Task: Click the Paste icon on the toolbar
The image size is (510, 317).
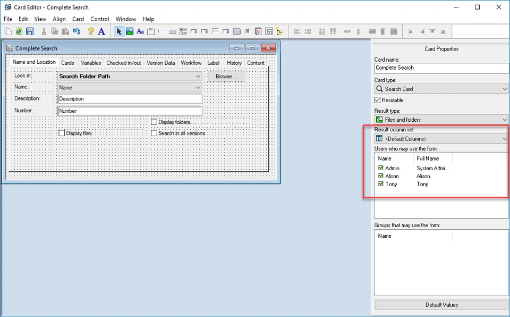Action: 64,31
